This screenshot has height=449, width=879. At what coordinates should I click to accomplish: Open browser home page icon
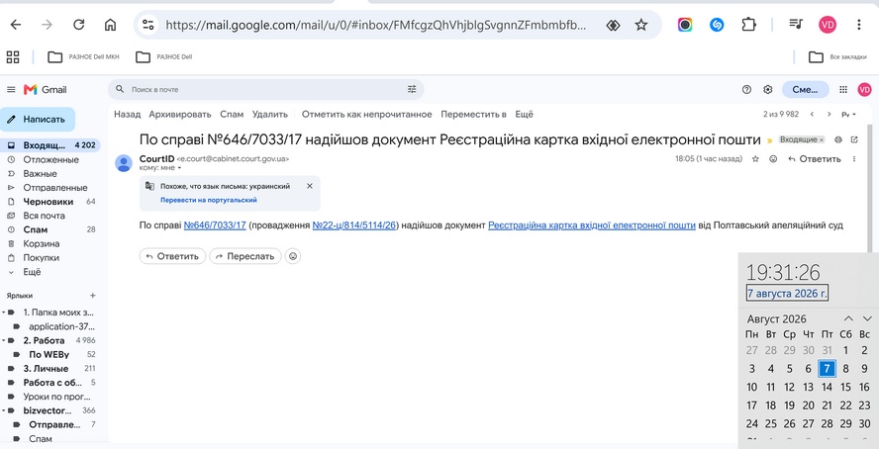[x=111, y=25]
